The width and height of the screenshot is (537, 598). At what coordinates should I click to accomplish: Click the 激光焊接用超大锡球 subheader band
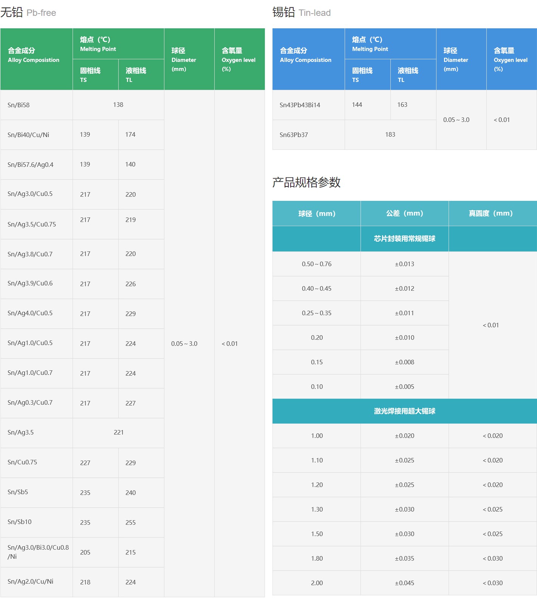[404, 411]
